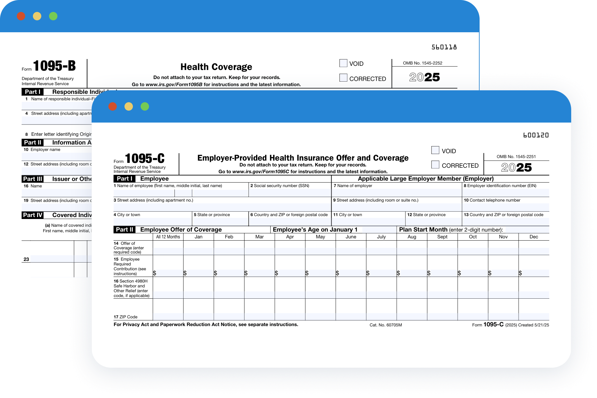Click the yellow dot on the 1095-C window
Screen dimensions: 597x398
[129, 106]
